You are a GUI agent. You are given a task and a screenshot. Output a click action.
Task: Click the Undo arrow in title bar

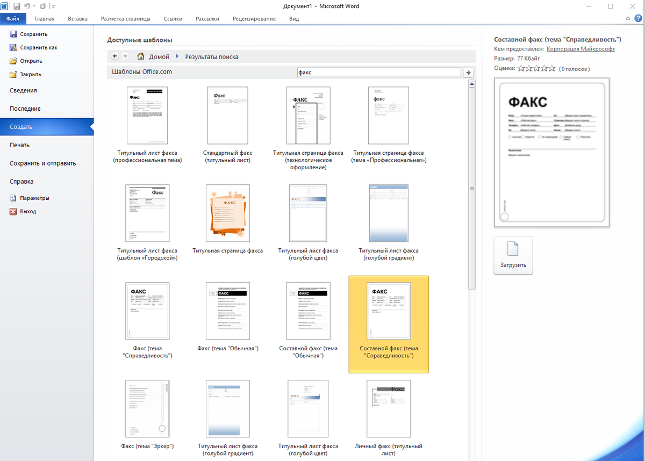click(x=27, y=6)
